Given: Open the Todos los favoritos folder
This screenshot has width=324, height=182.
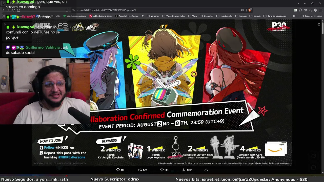Looking at the screenshot, I should pos(311,16).
